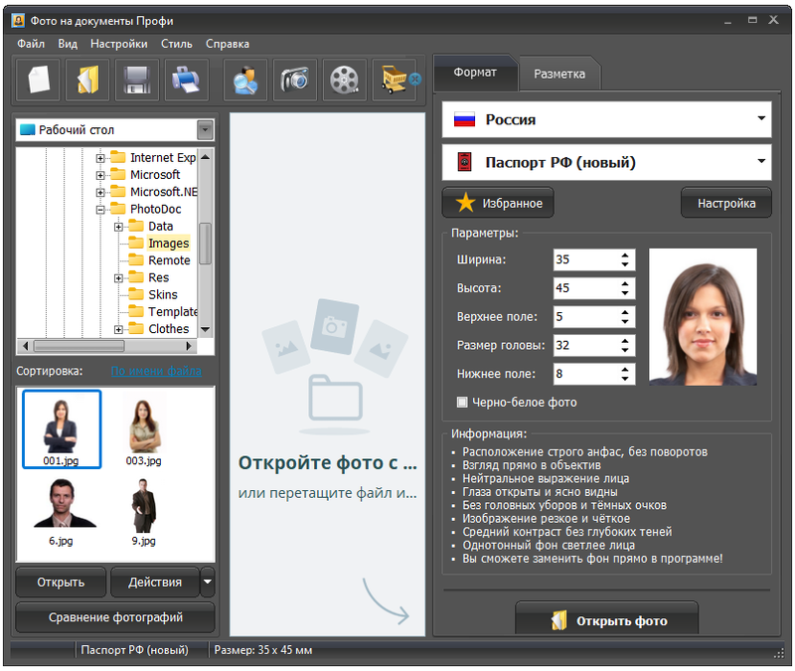The height and width of the screenshot is (671, 795).
Task: Click the New blank document toolbar icon
Action: click(x=39, y=80)
